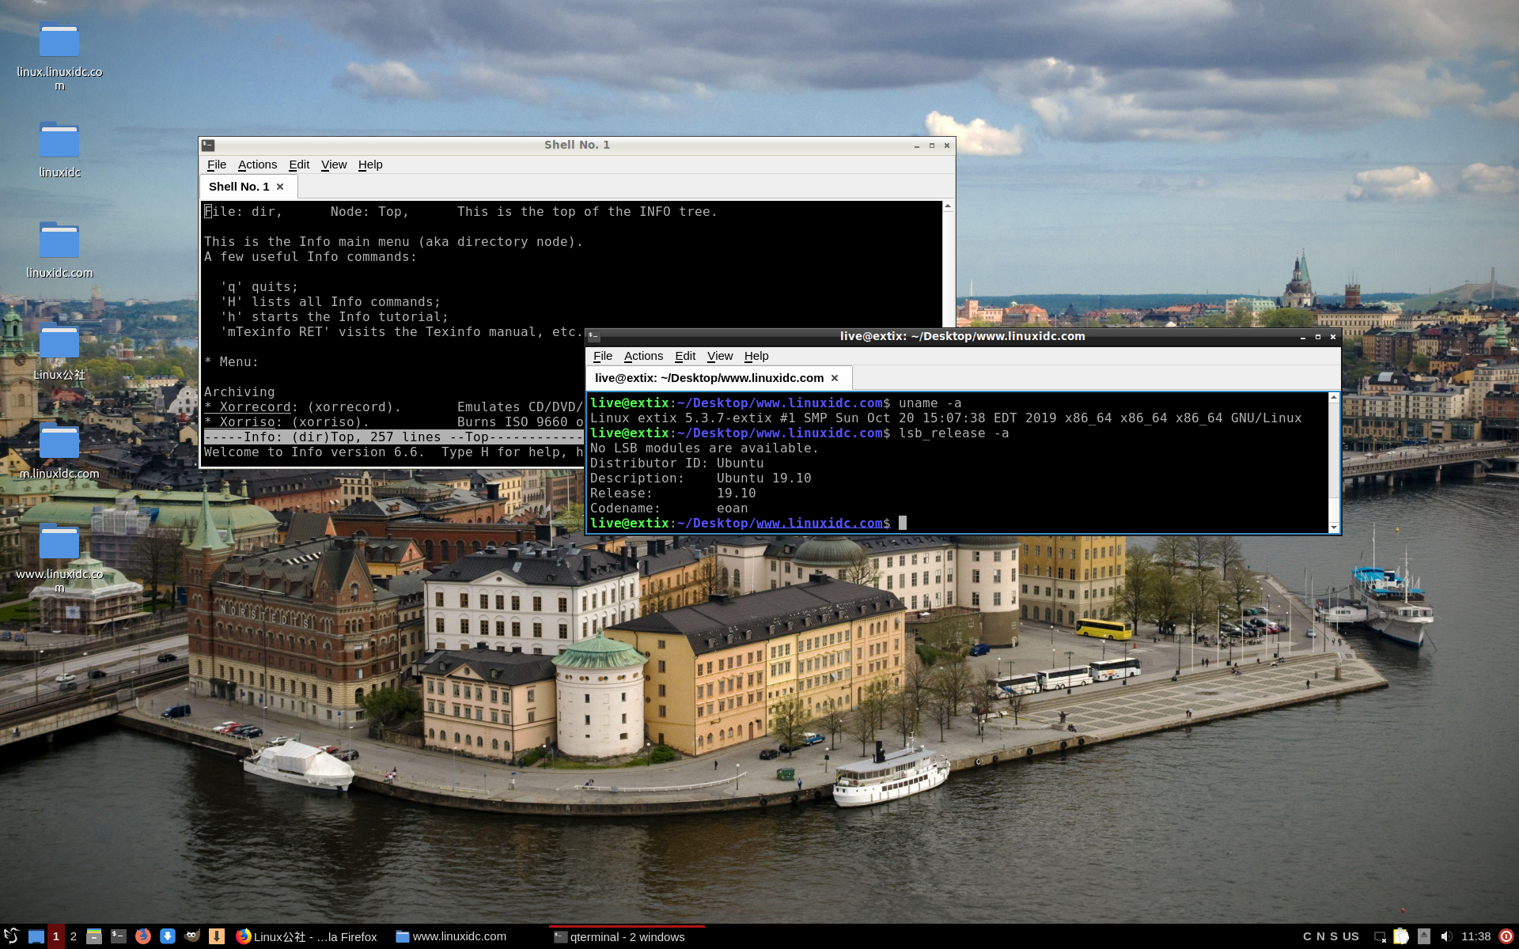Switch to www.linuxidc.com file manager task

452,936
